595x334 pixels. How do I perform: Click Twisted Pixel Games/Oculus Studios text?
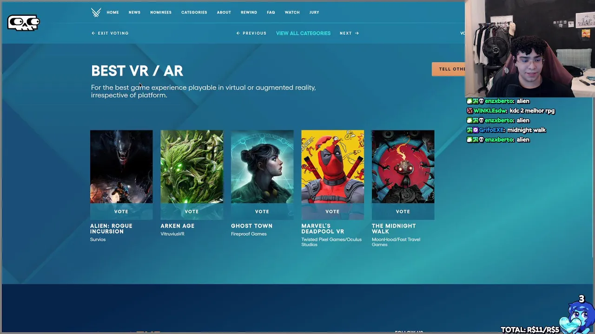pyautogui.click(x=331, y=242)
